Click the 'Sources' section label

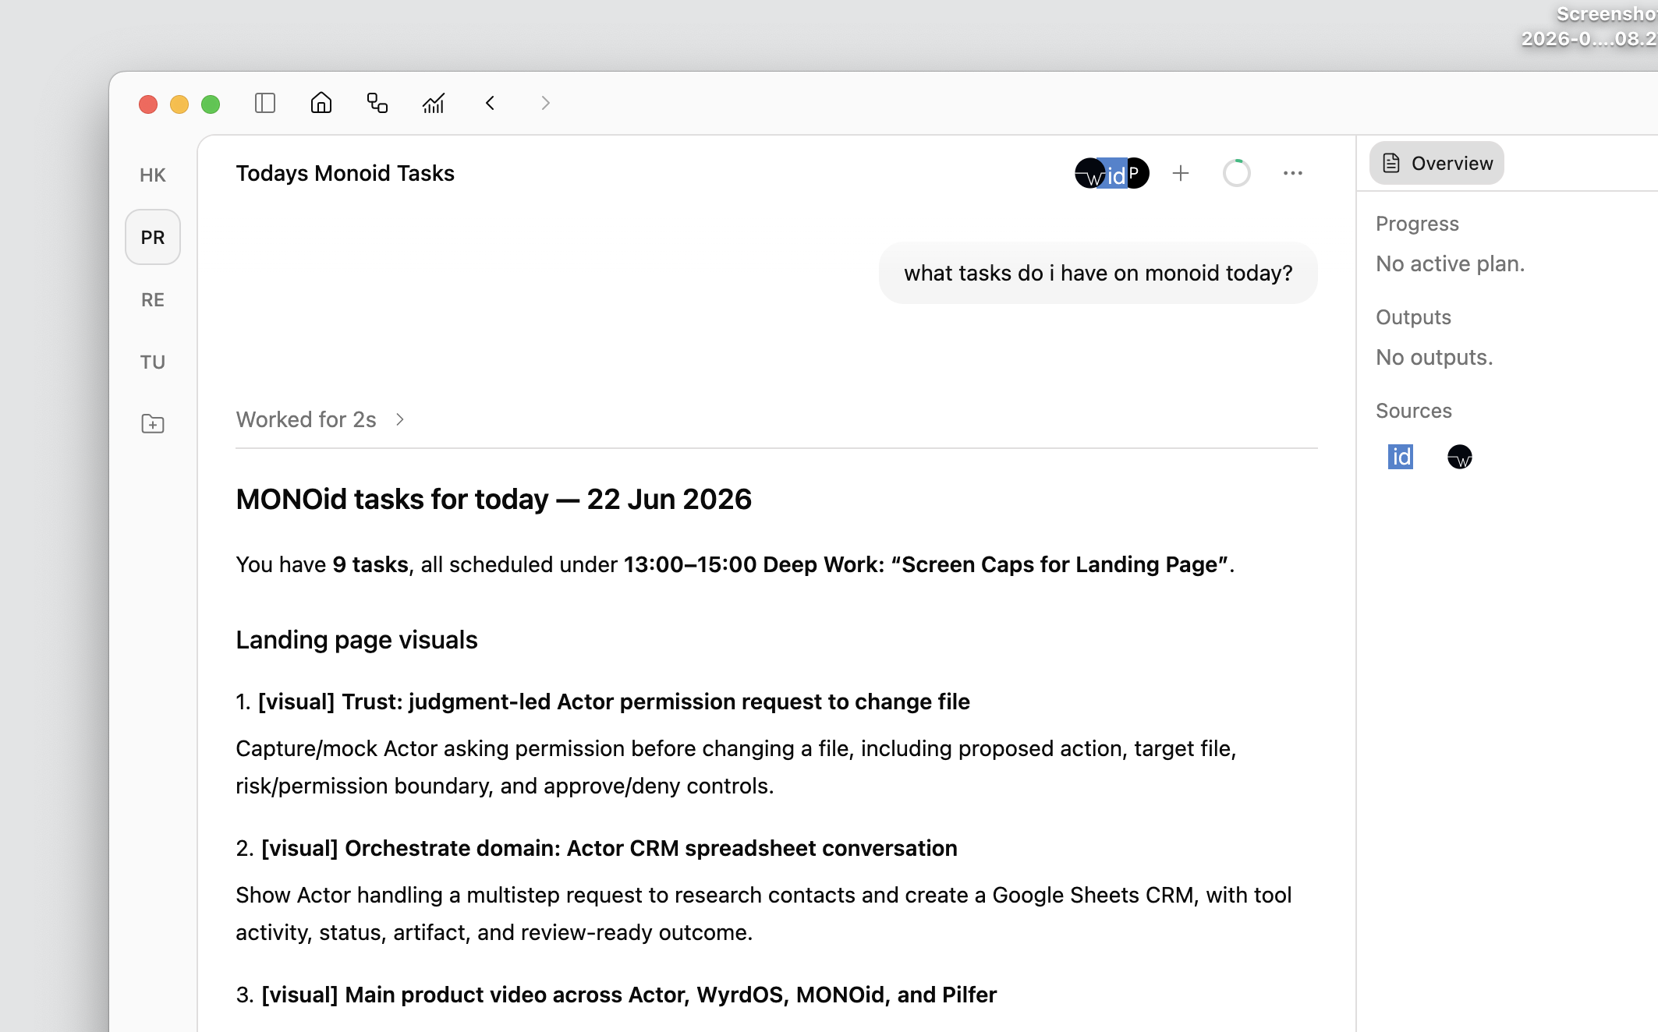tap(1414, 411)
